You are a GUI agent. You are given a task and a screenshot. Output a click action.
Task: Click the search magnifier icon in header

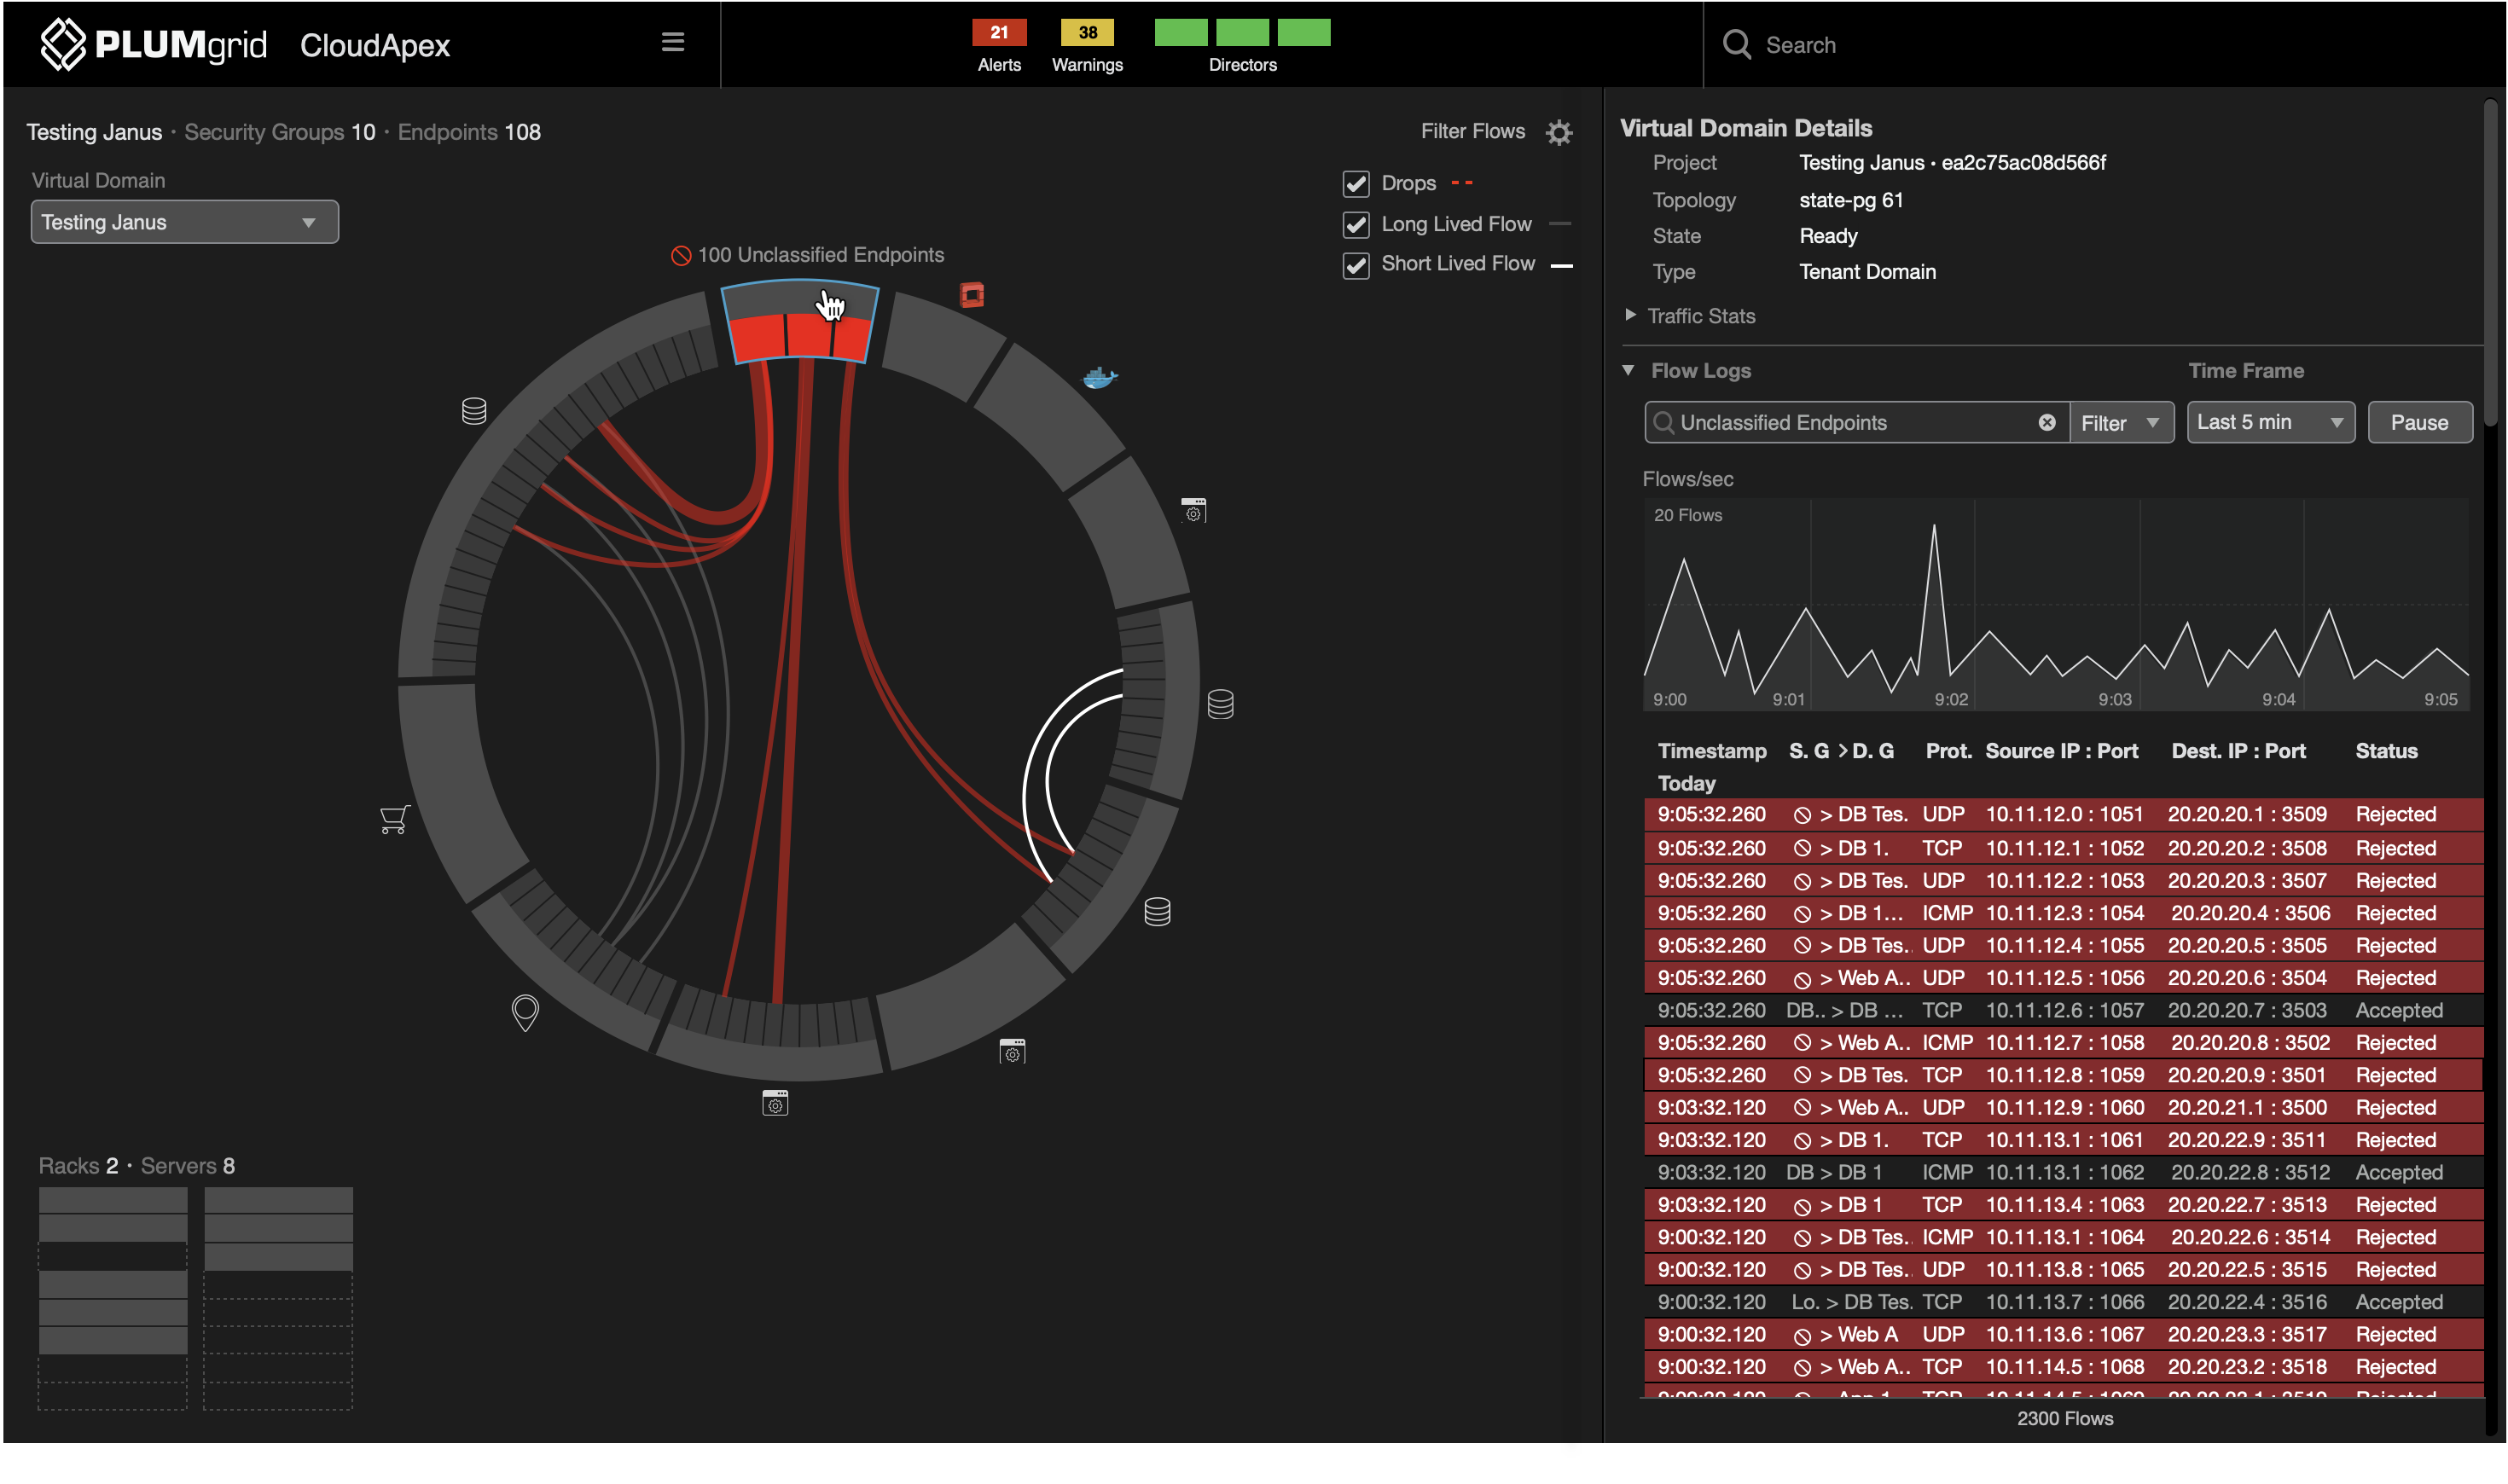[1737, 44]
